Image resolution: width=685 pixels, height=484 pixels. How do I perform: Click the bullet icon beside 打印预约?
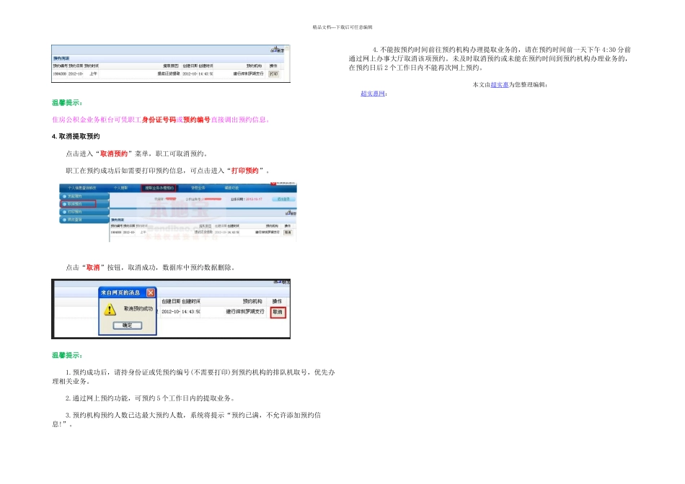(x=64, y=212)
